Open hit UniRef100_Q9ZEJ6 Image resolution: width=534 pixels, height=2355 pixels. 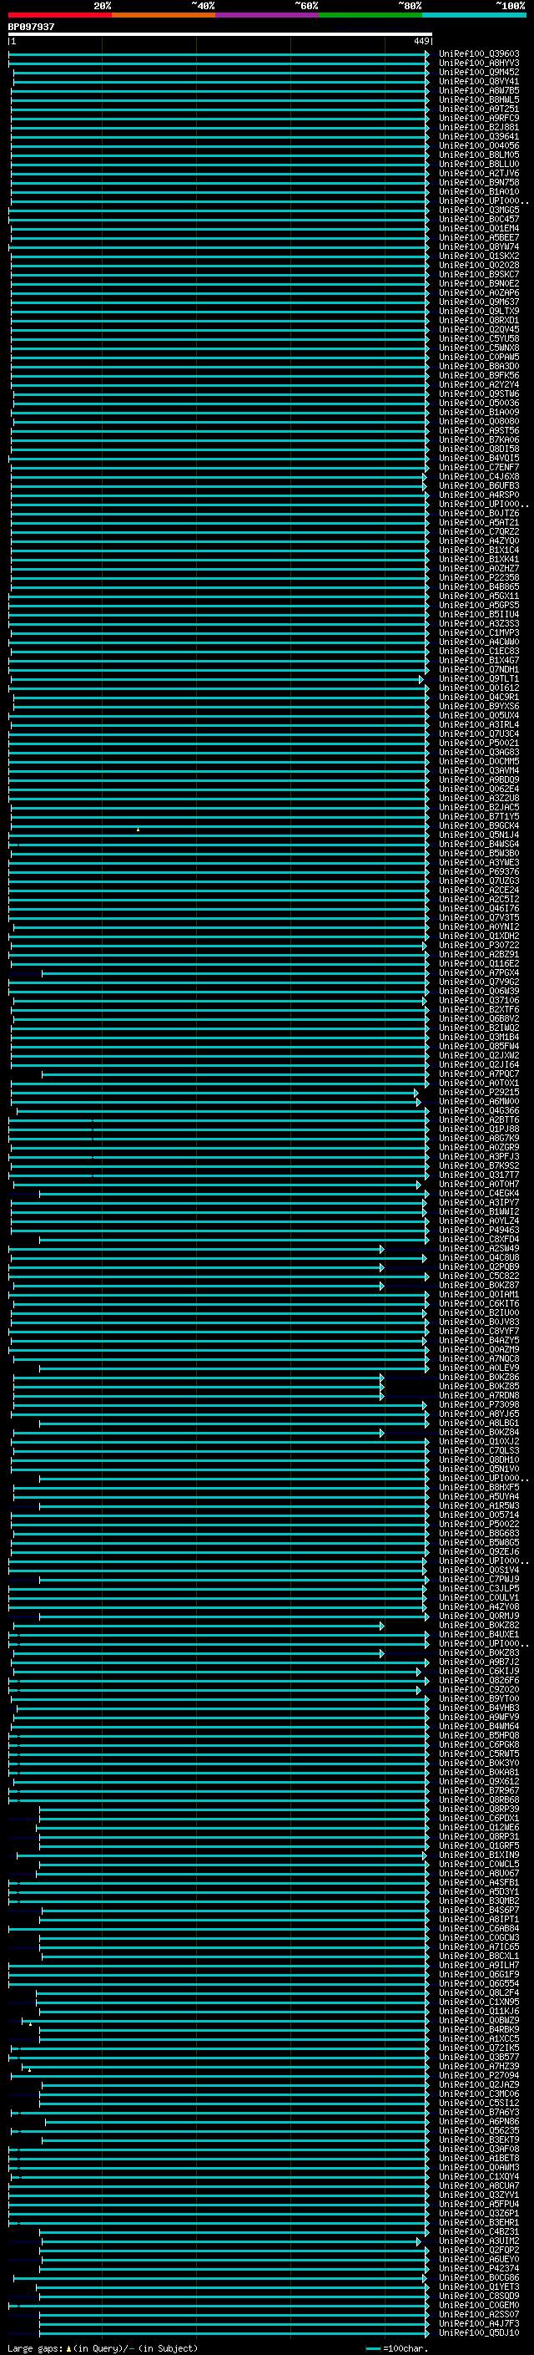[479, 1551]
